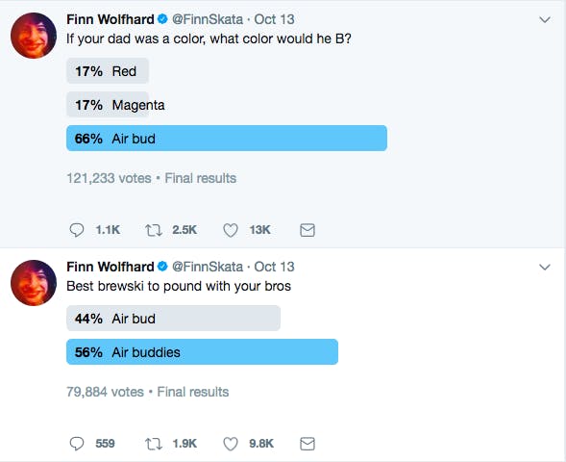This screenshot has width=566, height=462.
Task: Open the brewski tweet's chevron options menu
Action: 545,268
